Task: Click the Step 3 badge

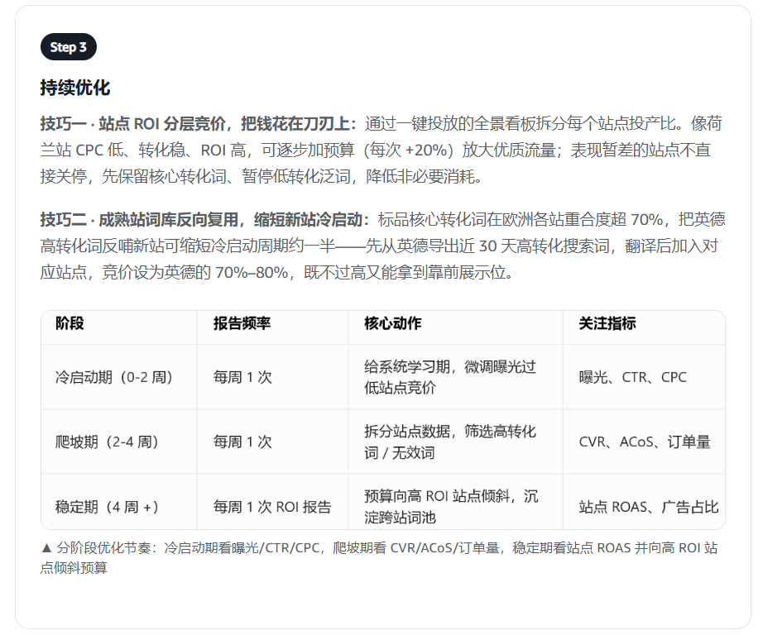Action: [x=68, y=47]
